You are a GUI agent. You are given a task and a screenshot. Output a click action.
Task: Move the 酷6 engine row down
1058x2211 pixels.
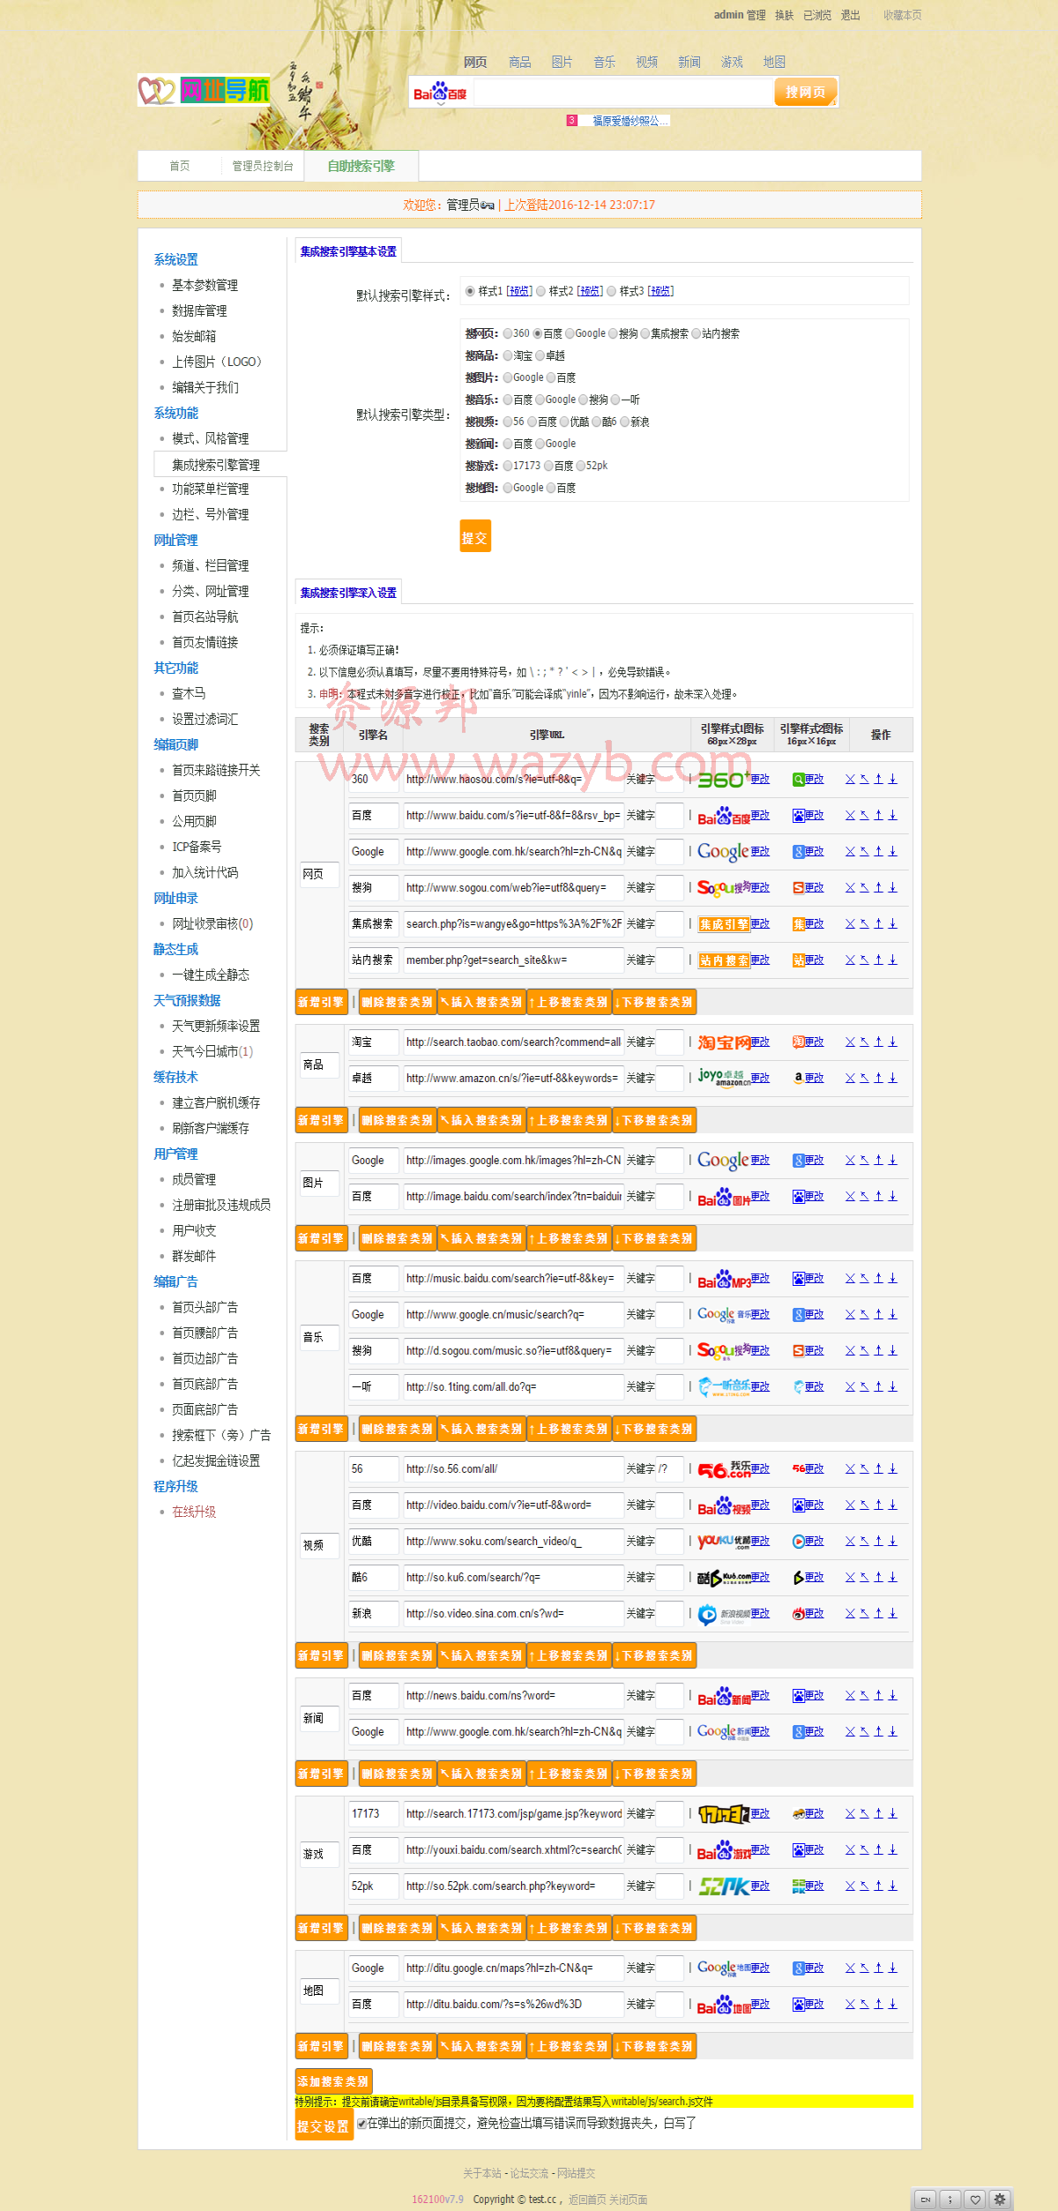[892, 1577]
